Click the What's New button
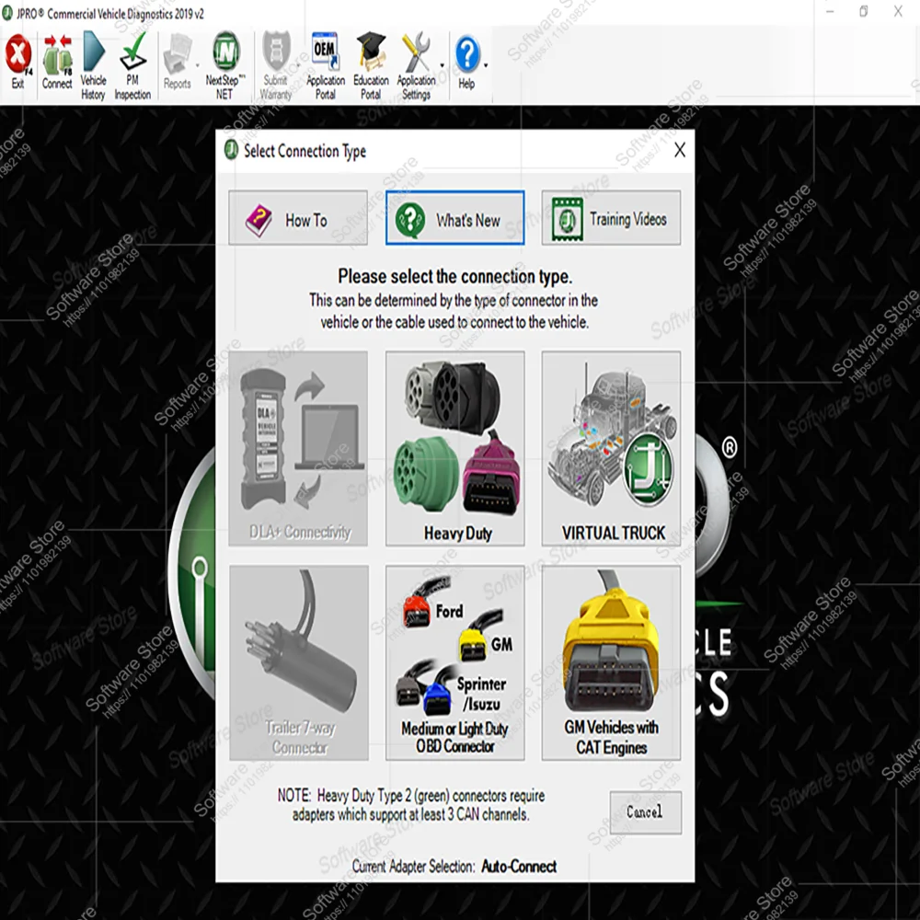 point(454,218)
